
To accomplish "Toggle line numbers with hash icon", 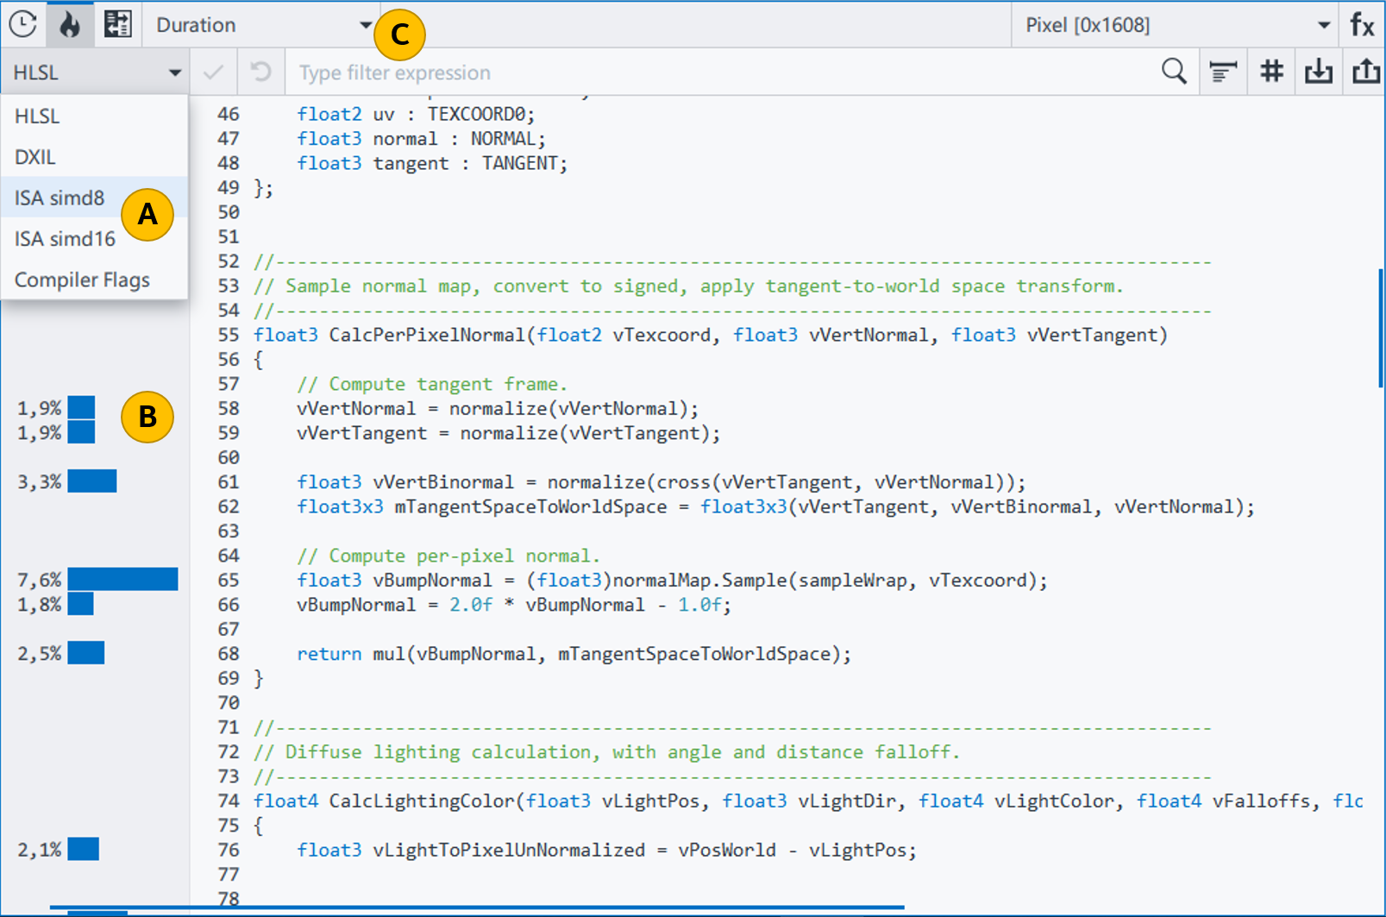I will (1271, 72).
